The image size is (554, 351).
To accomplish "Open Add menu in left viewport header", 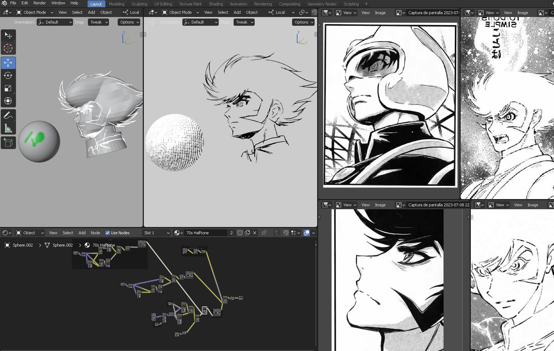I will point(92,12).
